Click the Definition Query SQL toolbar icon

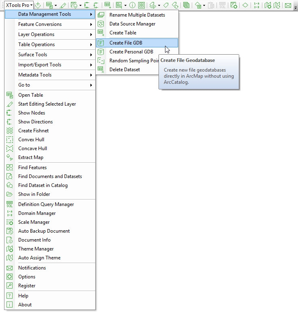(222, 5)
